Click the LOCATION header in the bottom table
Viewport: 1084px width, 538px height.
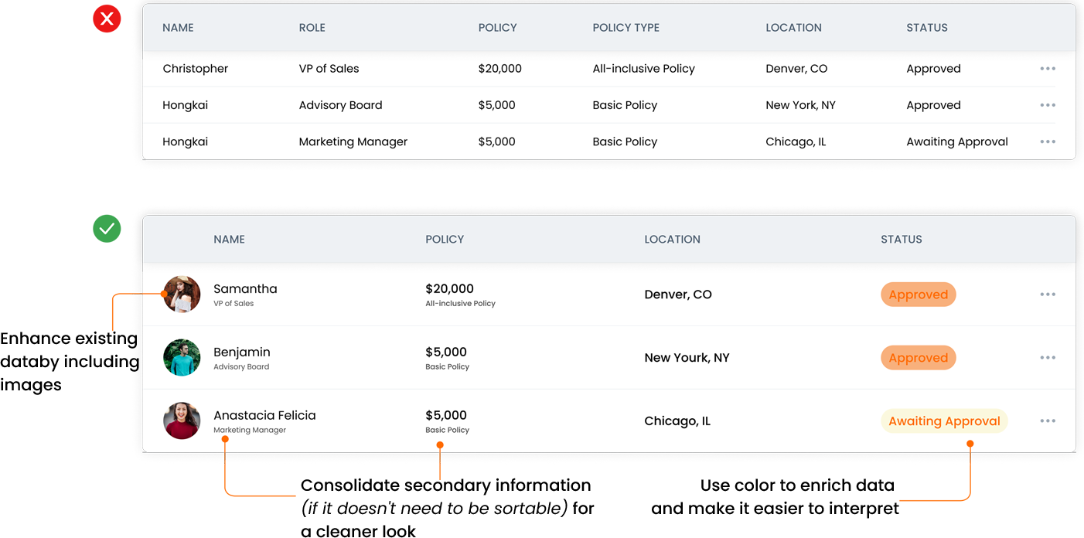[x=672, y=240]
